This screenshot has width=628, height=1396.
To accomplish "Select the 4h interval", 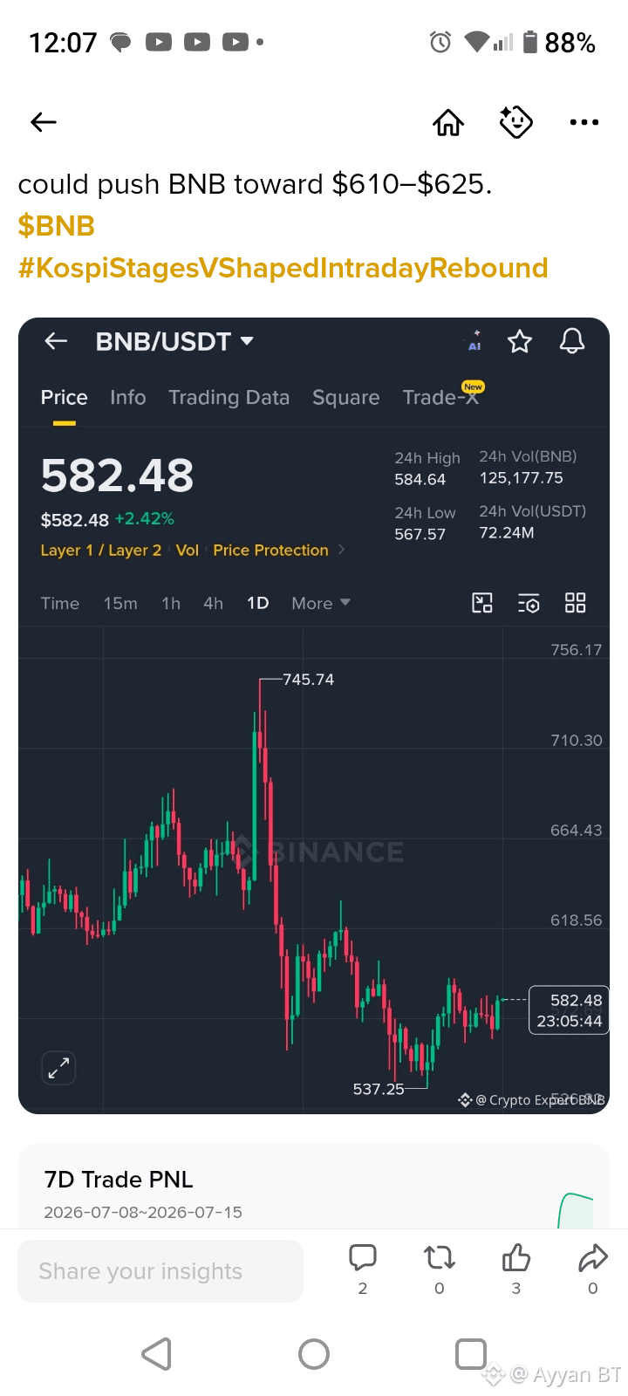I will 214,604.
